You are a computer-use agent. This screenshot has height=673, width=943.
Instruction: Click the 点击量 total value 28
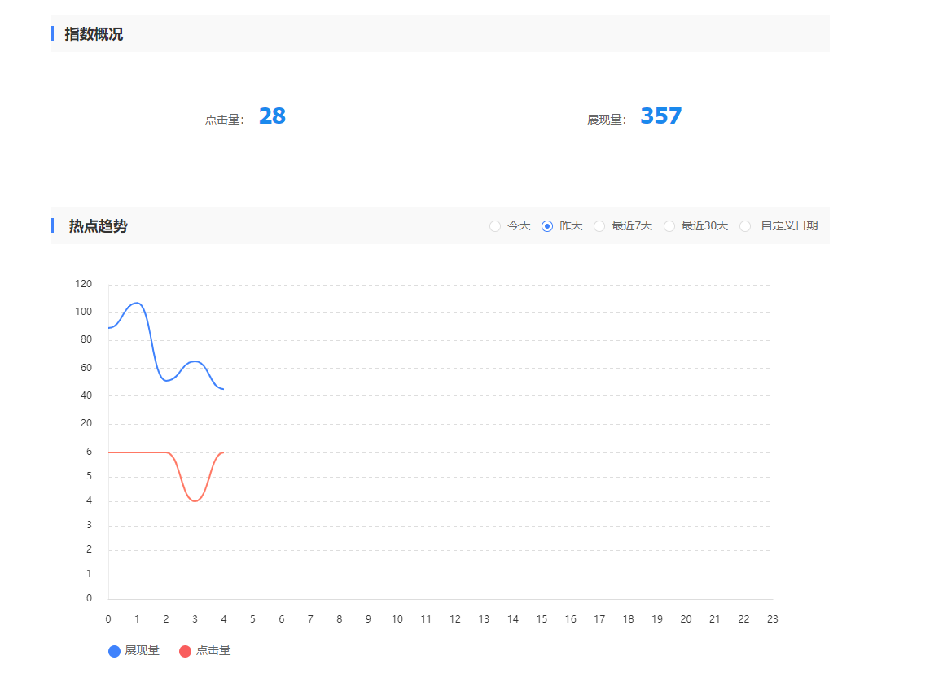272,116
